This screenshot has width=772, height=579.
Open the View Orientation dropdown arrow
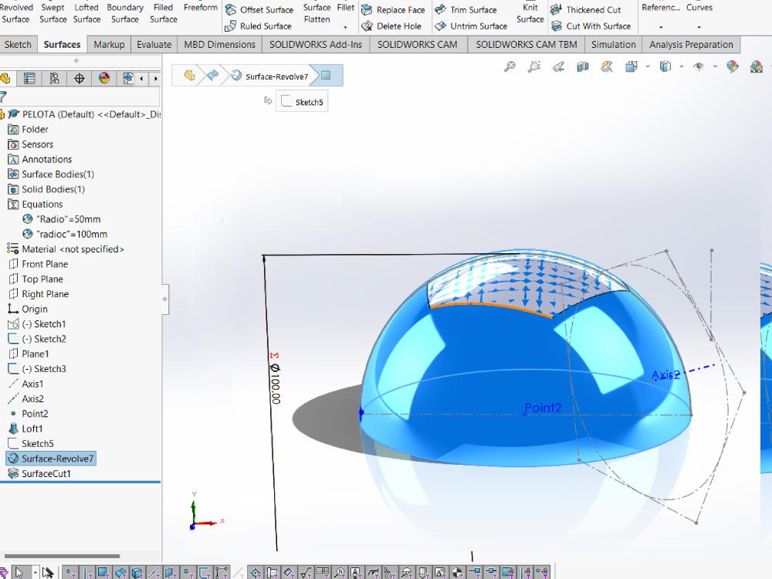coord(648,66)
